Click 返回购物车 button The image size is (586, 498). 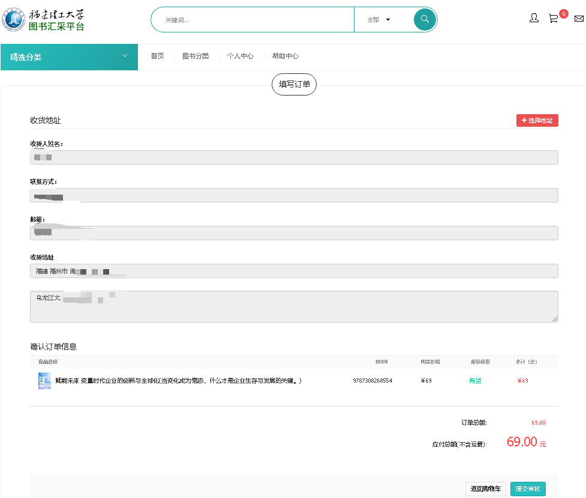coord(486,489)
